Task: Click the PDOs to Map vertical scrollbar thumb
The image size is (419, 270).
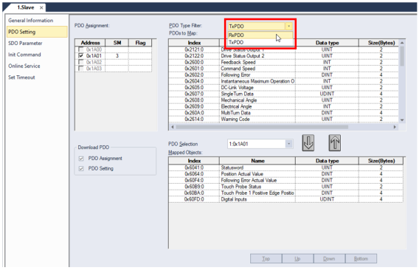Action: tap(401, 56)
